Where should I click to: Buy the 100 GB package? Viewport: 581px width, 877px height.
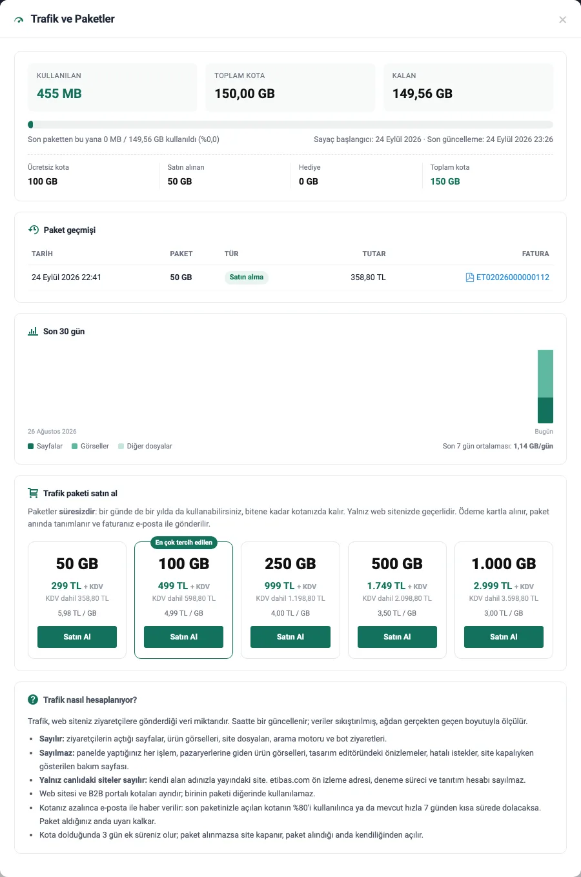pyautogui.click(x=183, y=637)
